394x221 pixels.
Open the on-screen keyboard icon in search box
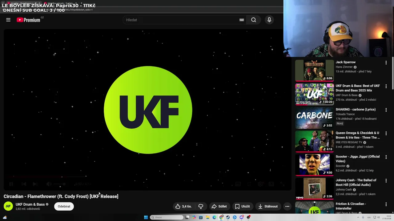click(242, 20)
